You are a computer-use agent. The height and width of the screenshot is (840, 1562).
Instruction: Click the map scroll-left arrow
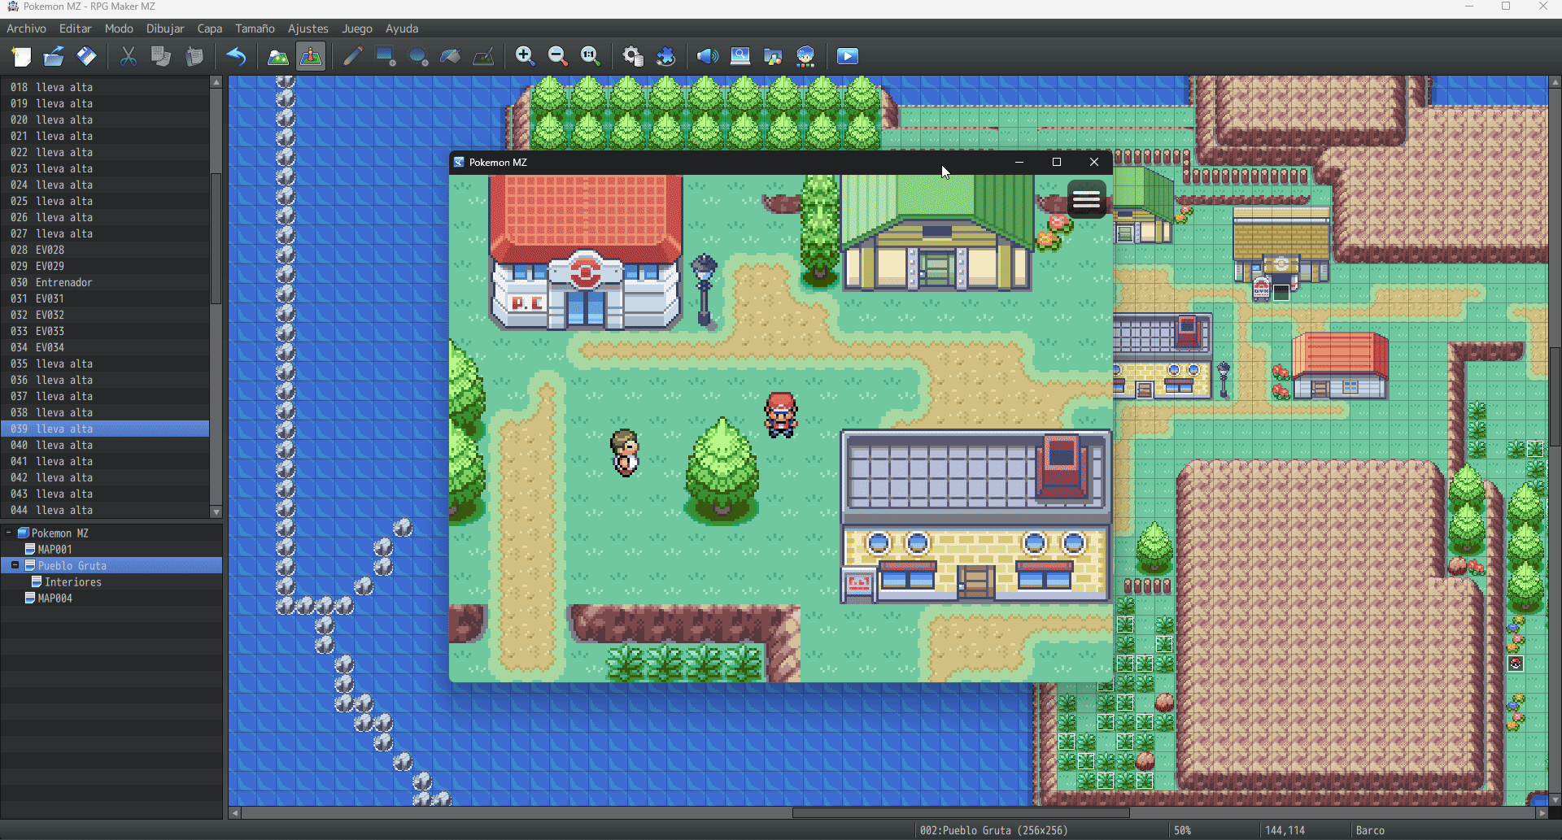[x=235, y=813]
